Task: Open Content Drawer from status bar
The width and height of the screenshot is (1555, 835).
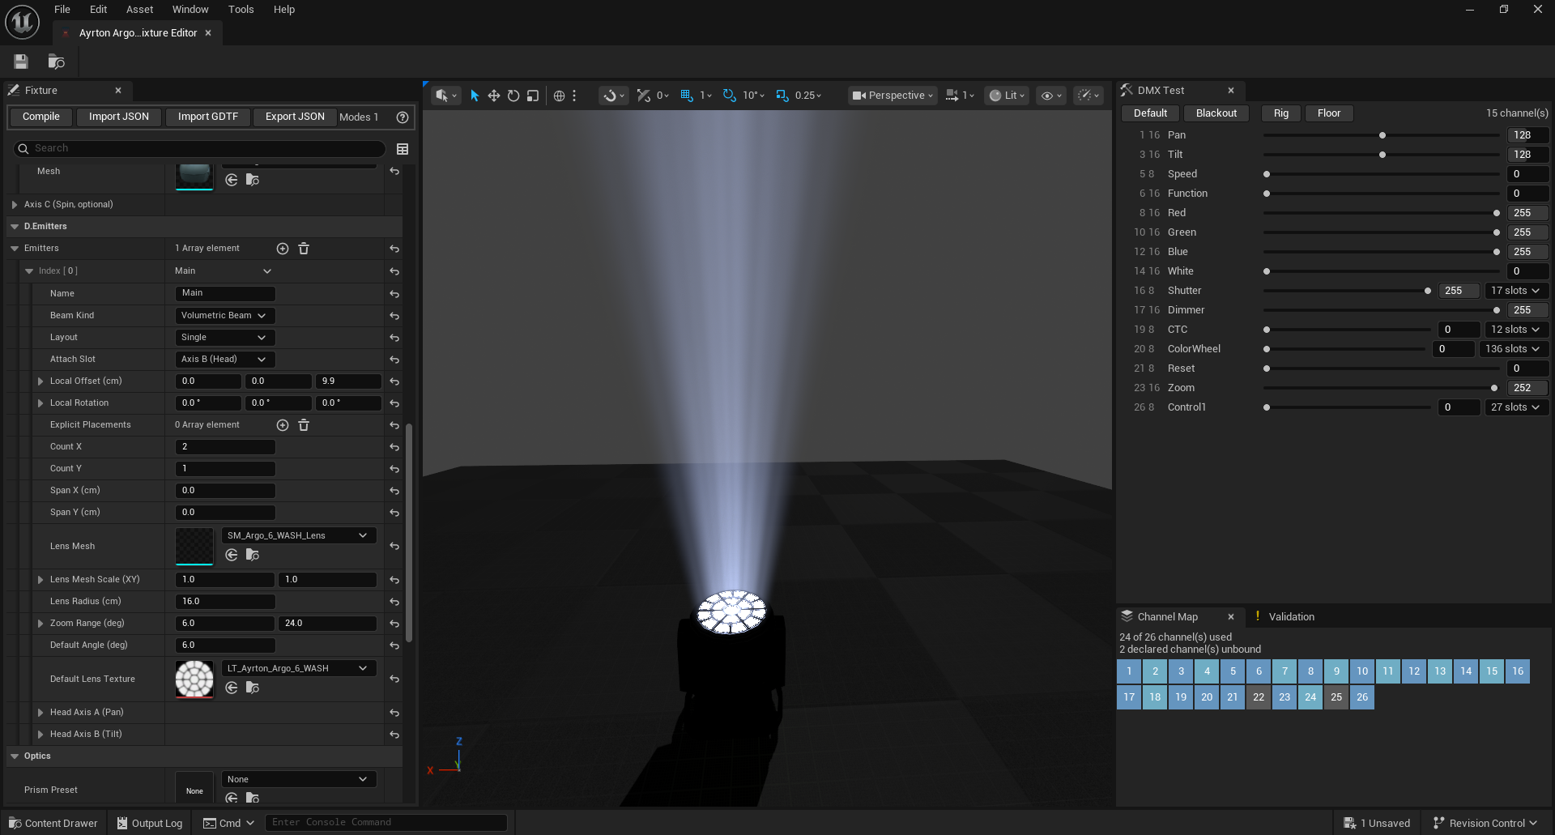Action: coord(53,823)
